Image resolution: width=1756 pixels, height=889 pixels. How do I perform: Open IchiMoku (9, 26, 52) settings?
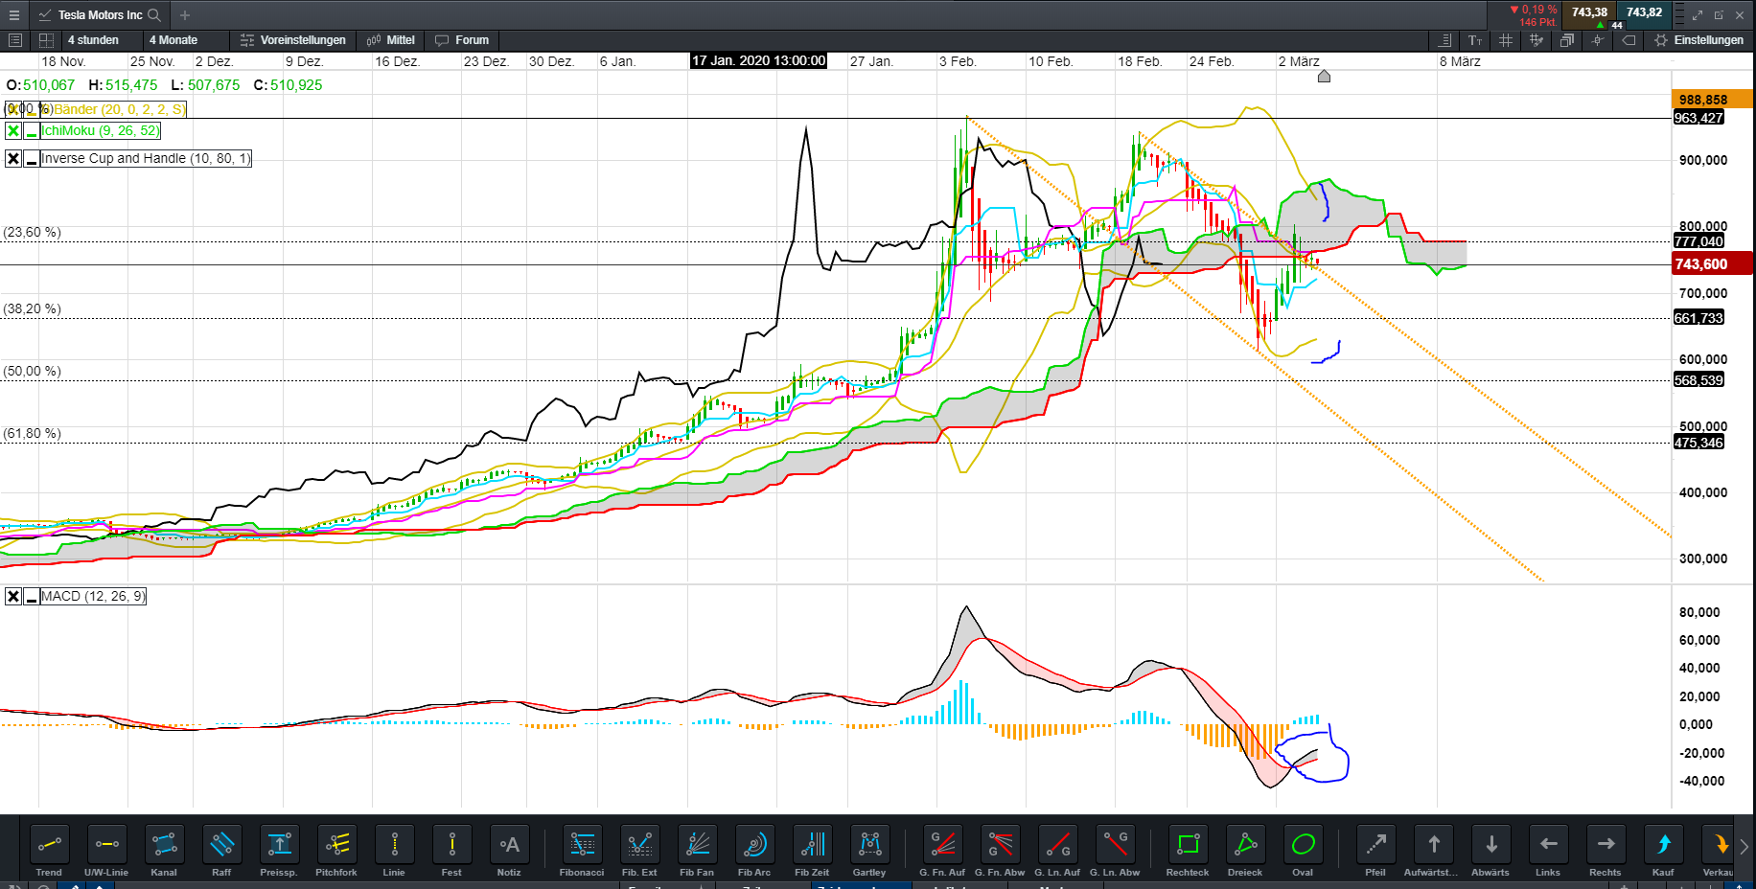pyautogui.click(x=101, y=131)
